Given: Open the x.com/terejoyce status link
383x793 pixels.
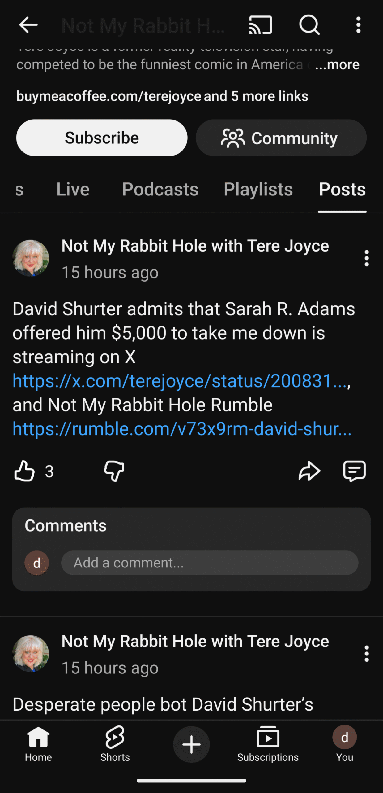Looking at the screenshot, I should (179, 381).
